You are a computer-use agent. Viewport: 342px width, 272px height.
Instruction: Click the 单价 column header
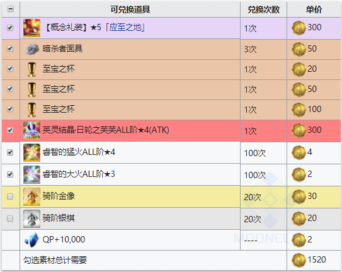pos(314,9)
